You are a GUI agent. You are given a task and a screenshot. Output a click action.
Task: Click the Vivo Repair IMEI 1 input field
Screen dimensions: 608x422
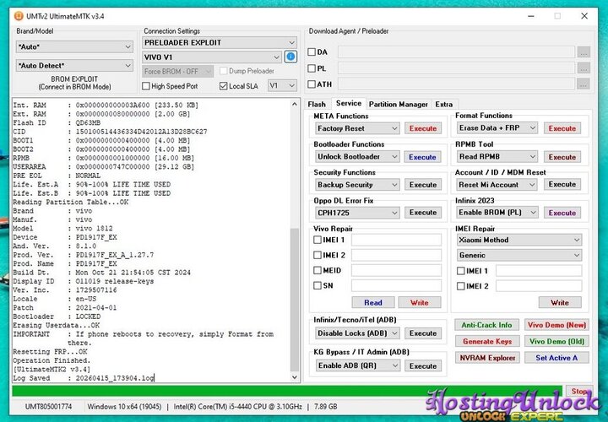pos(396,240)
